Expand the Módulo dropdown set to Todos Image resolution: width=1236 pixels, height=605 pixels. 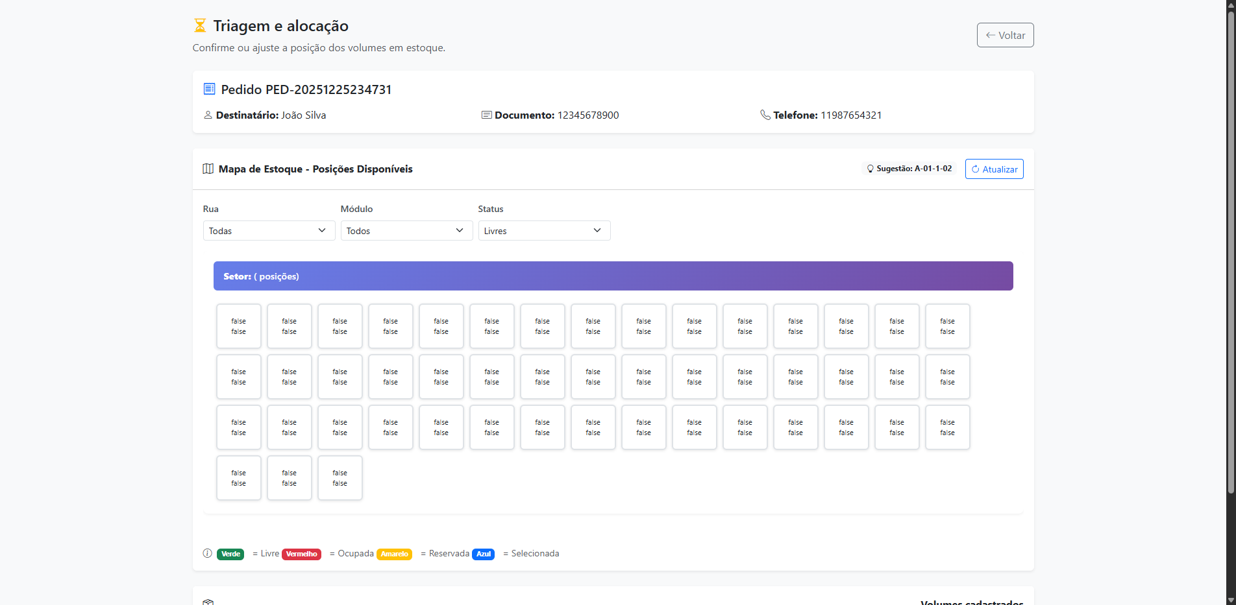[406, 231]
